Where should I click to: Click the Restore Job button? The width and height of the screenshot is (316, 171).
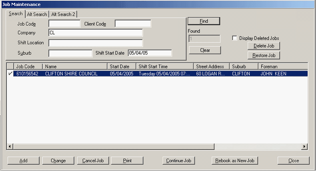pyautogui.click(x=264, y=55)
